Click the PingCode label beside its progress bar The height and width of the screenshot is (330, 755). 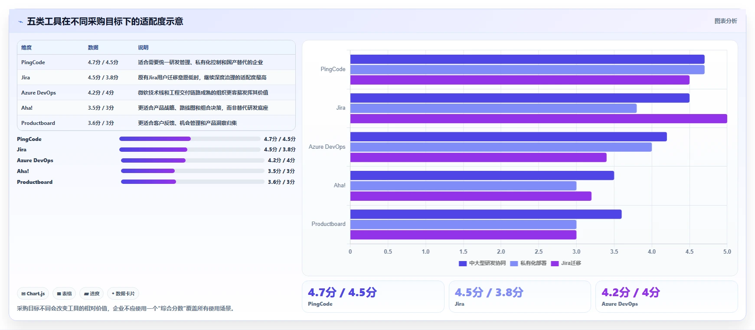(29, 139)
